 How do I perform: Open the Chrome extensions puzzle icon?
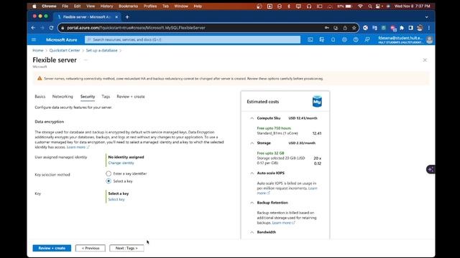click(402, 28)
